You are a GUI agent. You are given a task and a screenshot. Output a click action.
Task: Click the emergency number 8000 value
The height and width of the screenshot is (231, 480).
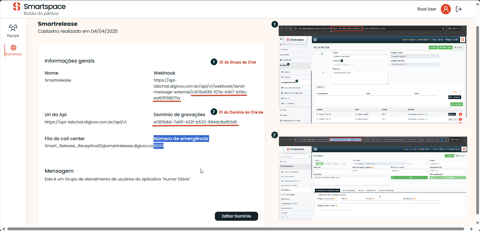point(159,146)
